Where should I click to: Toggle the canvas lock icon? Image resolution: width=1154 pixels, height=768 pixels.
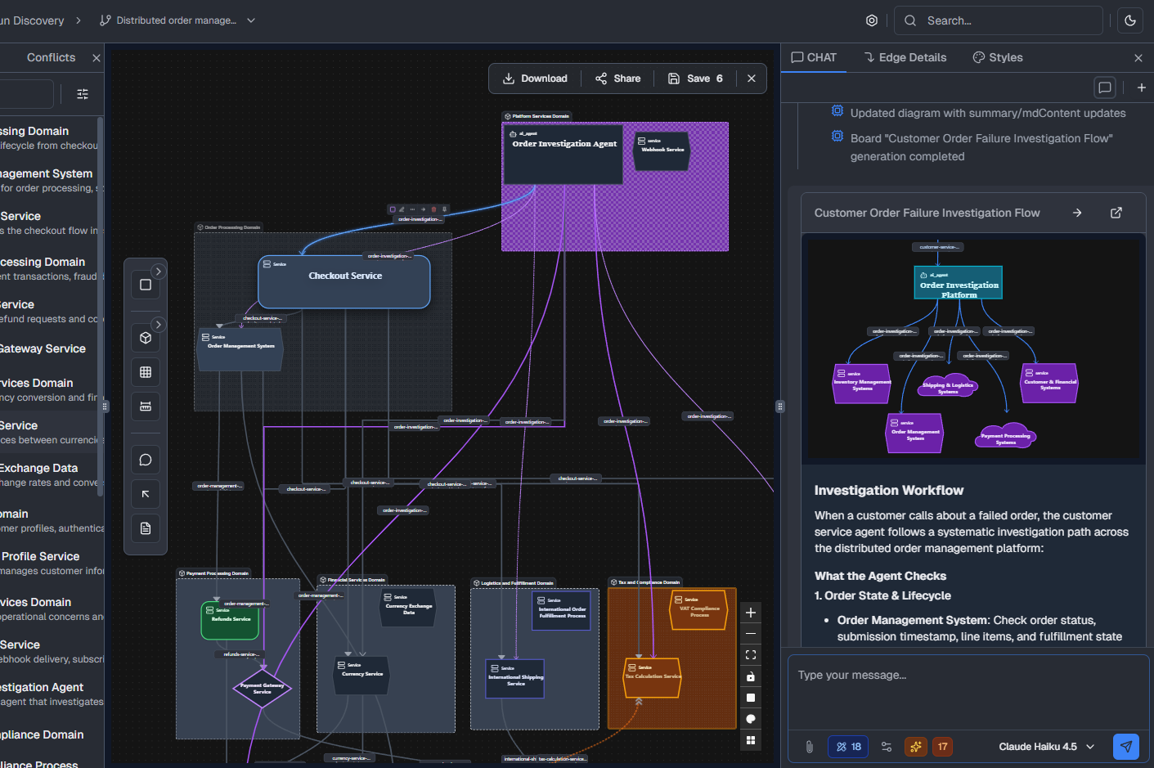[750, 676]
